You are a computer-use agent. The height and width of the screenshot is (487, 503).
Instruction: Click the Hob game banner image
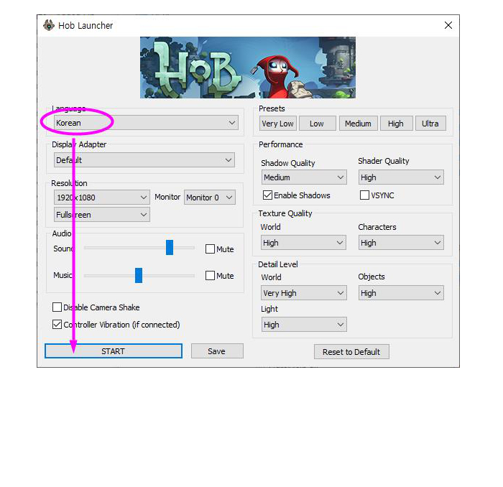pos(248,68)
